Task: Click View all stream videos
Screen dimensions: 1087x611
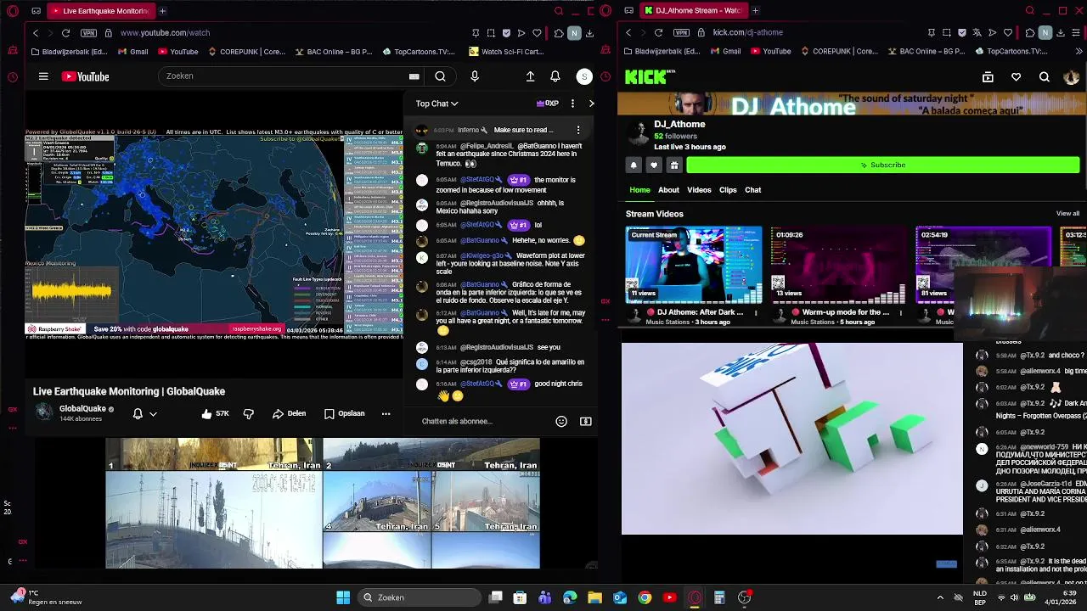Action: [x=1067, y=214]
